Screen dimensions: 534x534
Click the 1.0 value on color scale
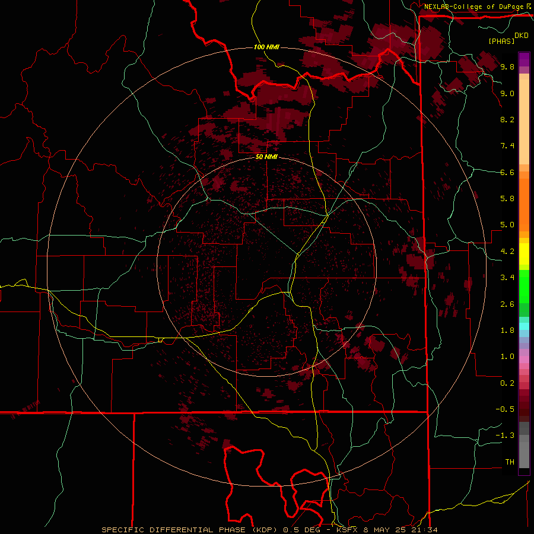coord(507,357)
